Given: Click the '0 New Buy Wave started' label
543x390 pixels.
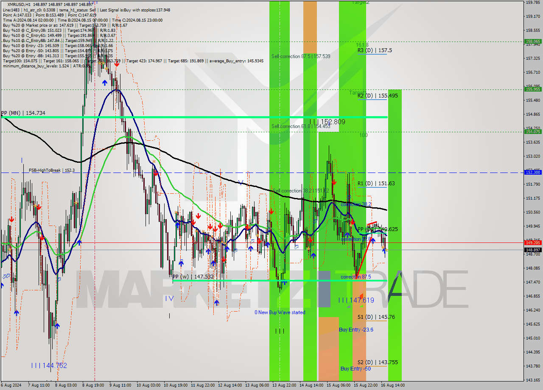Looking at the screenshot, I should coord(280,312).
